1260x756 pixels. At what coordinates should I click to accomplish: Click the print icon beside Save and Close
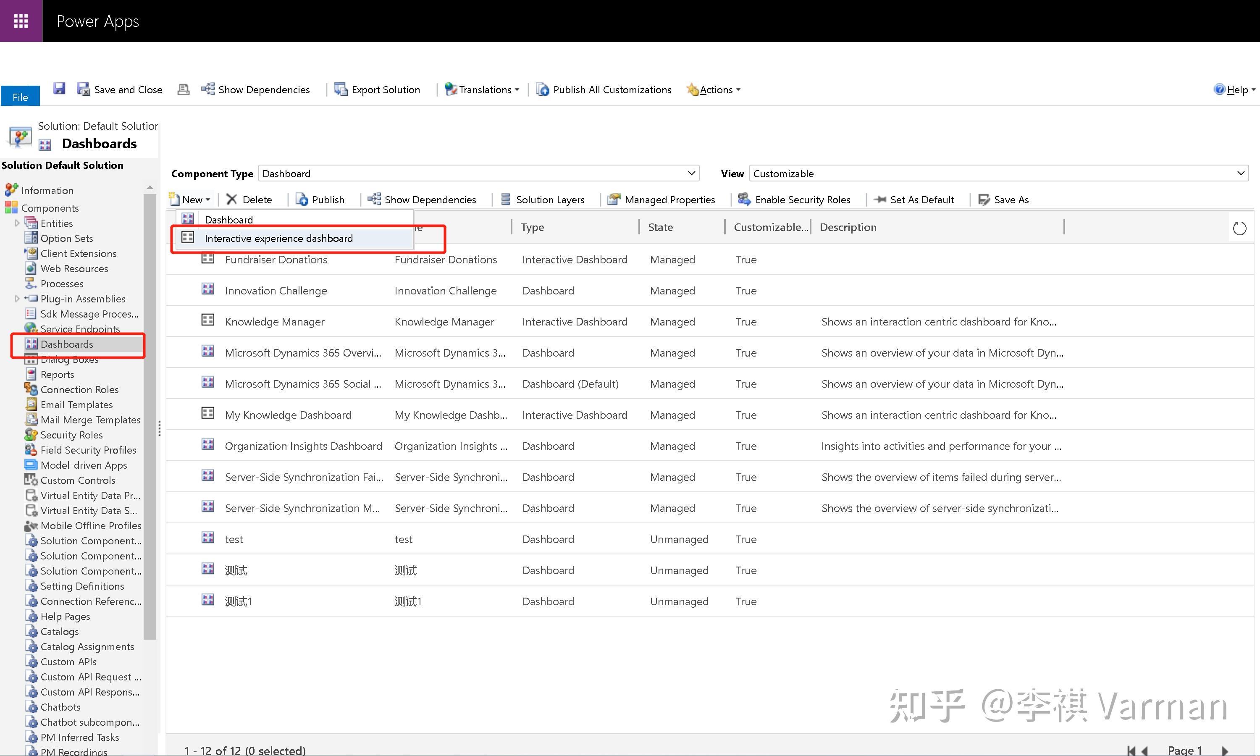184,89
